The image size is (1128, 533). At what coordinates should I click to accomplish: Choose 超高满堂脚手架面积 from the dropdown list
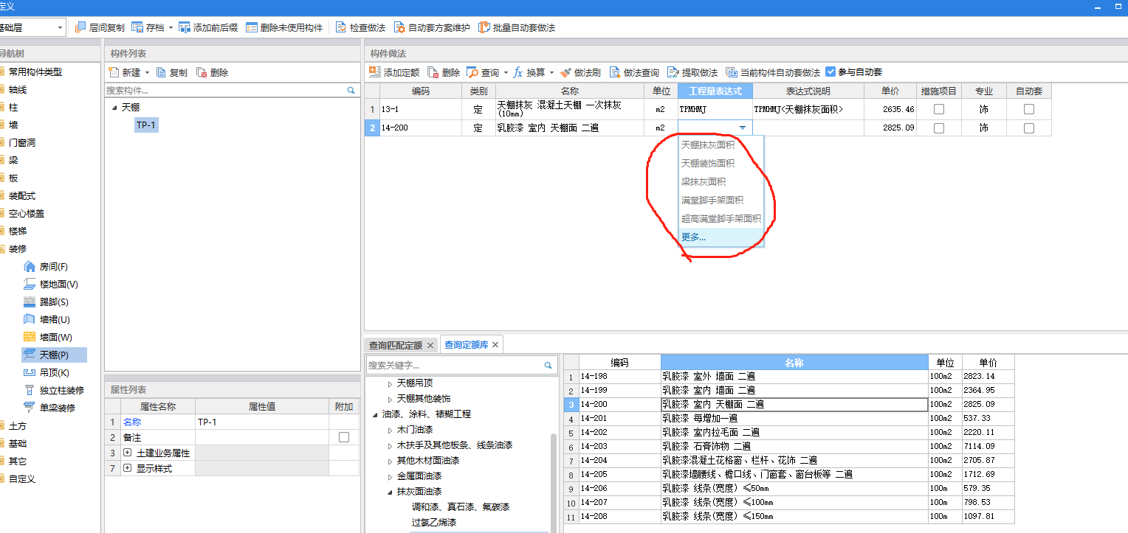[x=721, y=219]
